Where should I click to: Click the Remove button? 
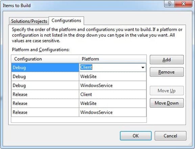(167, 72)
